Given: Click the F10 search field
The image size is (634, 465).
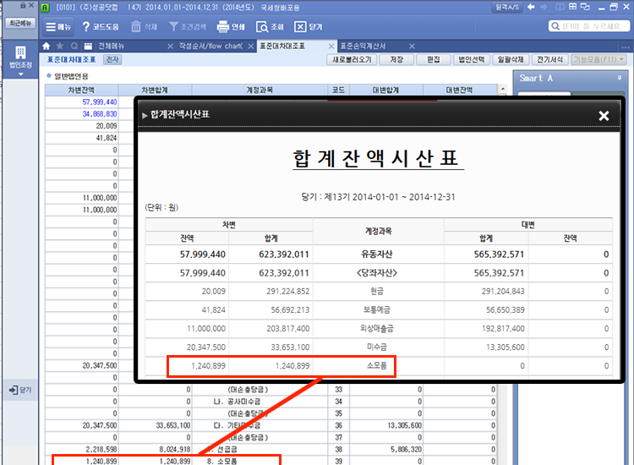Looking at the screenshot, I should (588, 26).
